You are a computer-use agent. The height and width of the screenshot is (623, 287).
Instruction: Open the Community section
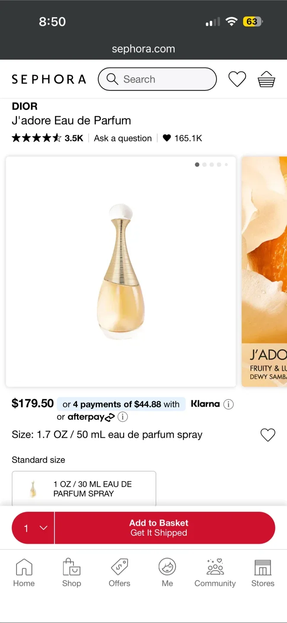point(215,572)
